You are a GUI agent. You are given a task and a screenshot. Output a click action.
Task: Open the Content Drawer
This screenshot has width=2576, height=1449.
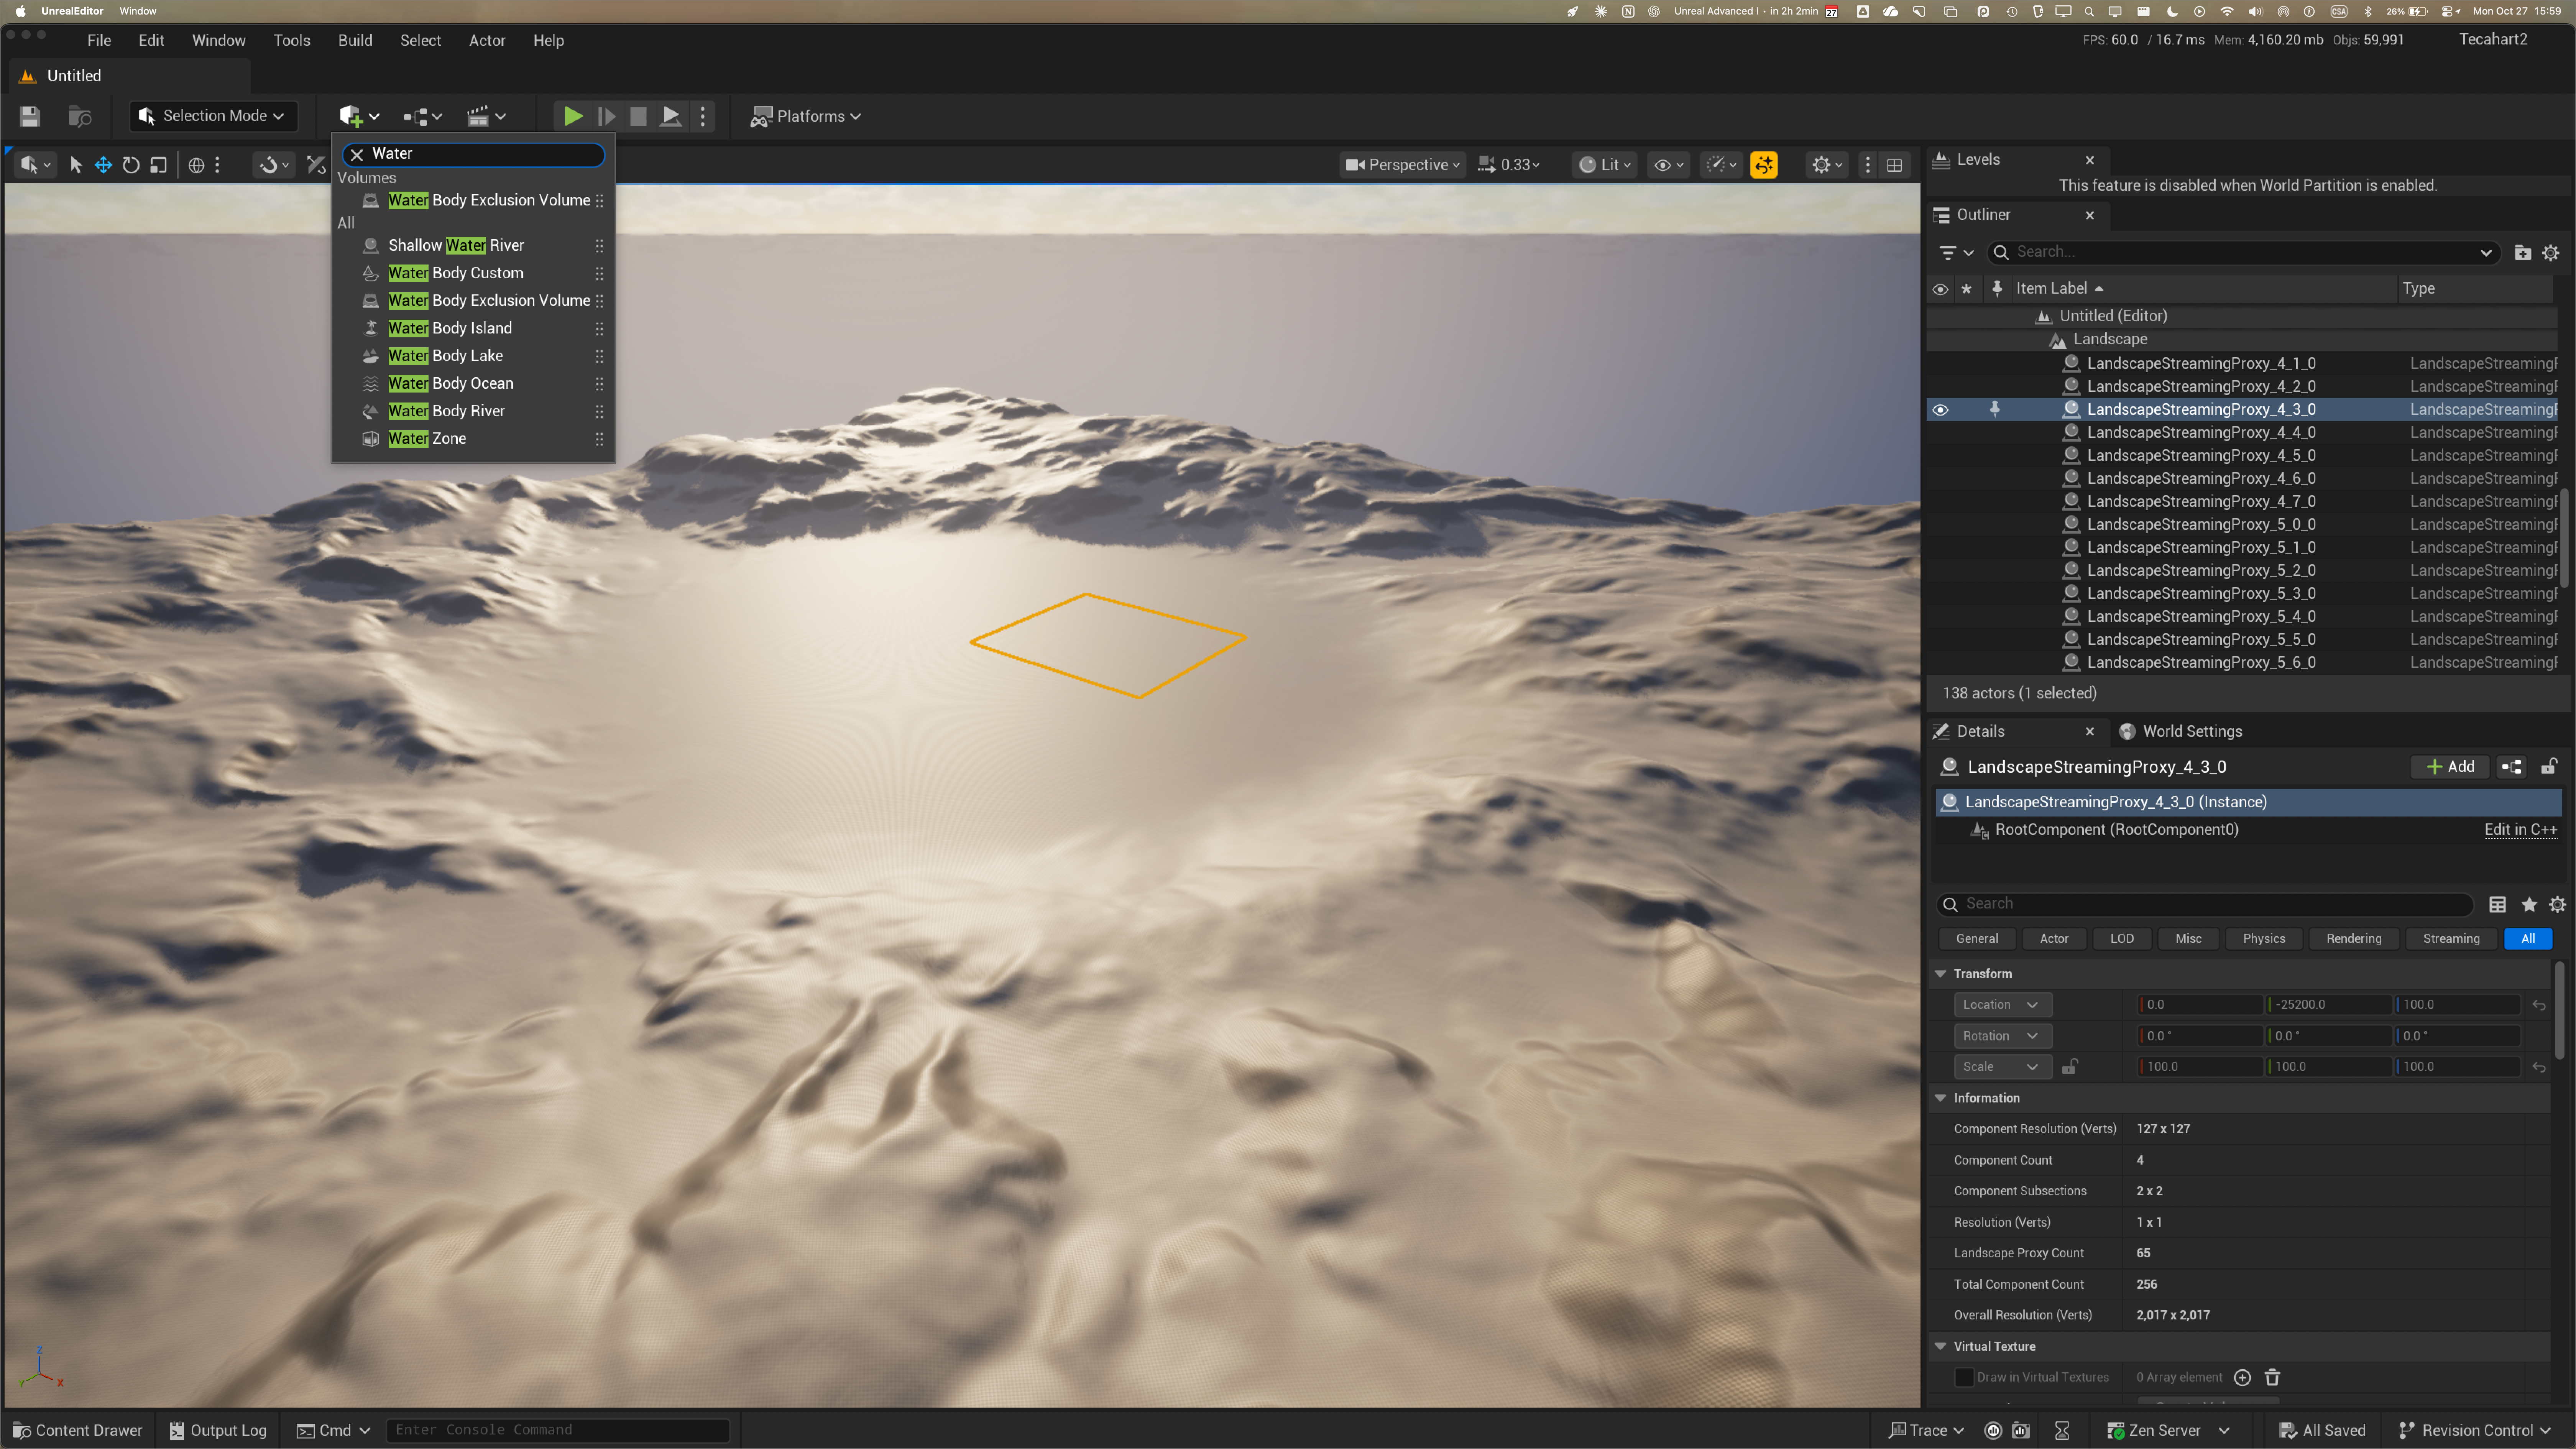[x=78, y=1431]
